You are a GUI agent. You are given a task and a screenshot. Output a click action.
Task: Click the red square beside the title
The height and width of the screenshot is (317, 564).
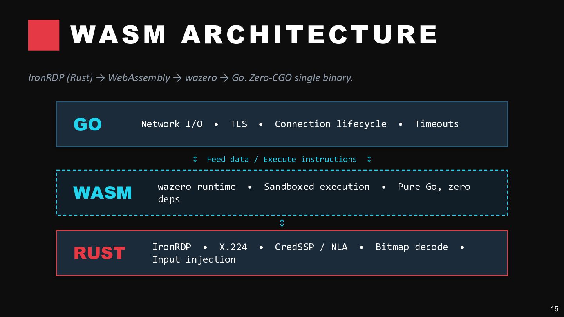[44, 35]
